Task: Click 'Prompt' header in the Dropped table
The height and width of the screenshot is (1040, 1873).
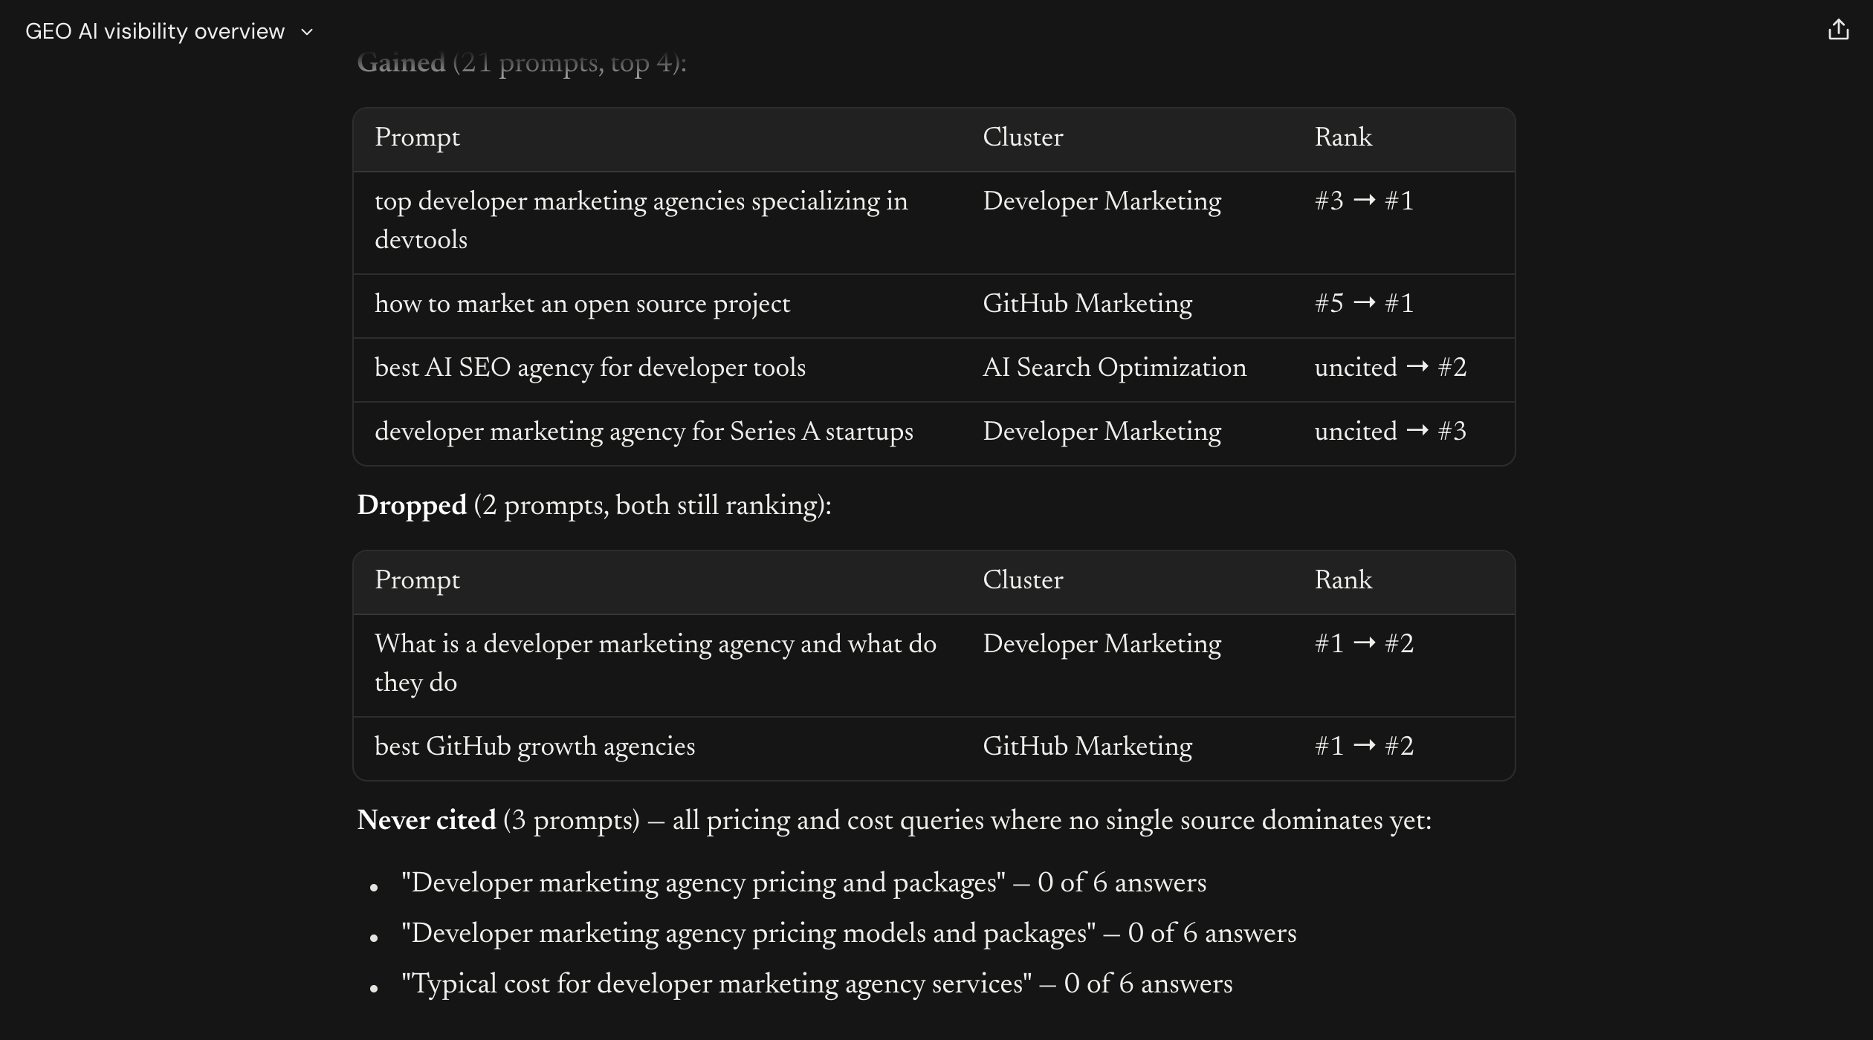Action: tap(417, 580)
